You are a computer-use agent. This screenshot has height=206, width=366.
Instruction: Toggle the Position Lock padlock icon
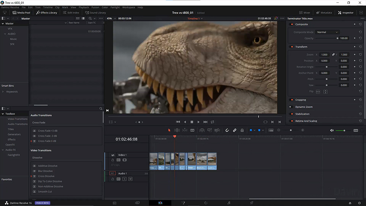(x=242, y=130)
